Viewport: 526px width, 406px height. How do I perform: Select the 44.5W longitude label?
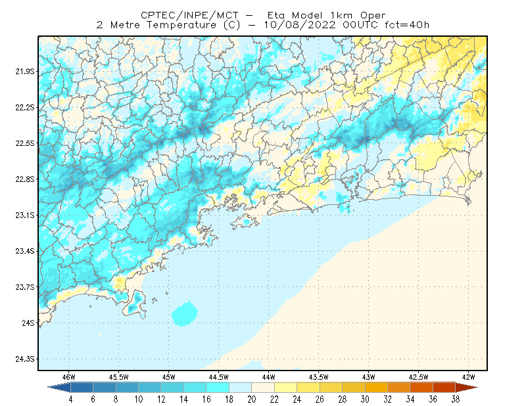coord(219,377)
